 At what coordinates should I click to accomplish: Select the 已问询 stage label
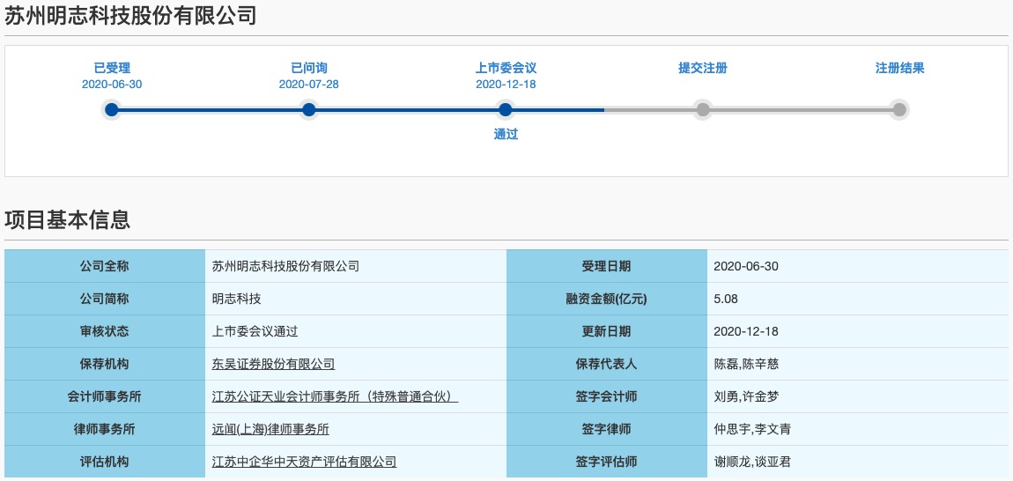[x=309, y=68]
